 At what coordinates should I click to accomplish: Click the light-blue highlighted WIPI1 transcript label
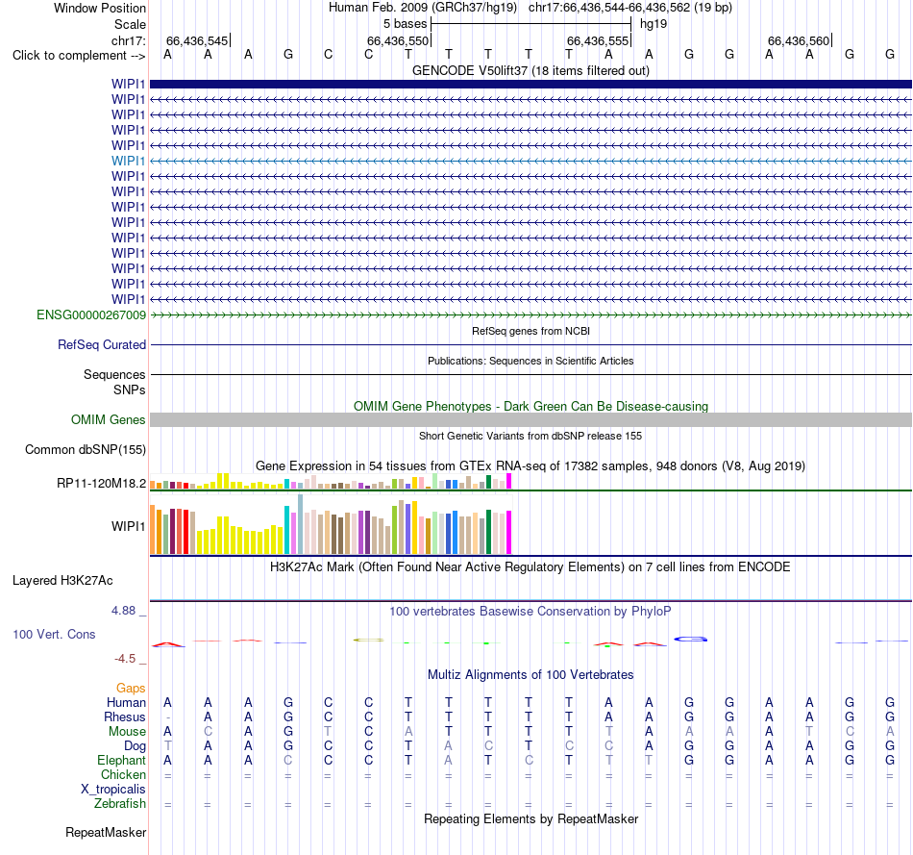(x=128, y=161)
